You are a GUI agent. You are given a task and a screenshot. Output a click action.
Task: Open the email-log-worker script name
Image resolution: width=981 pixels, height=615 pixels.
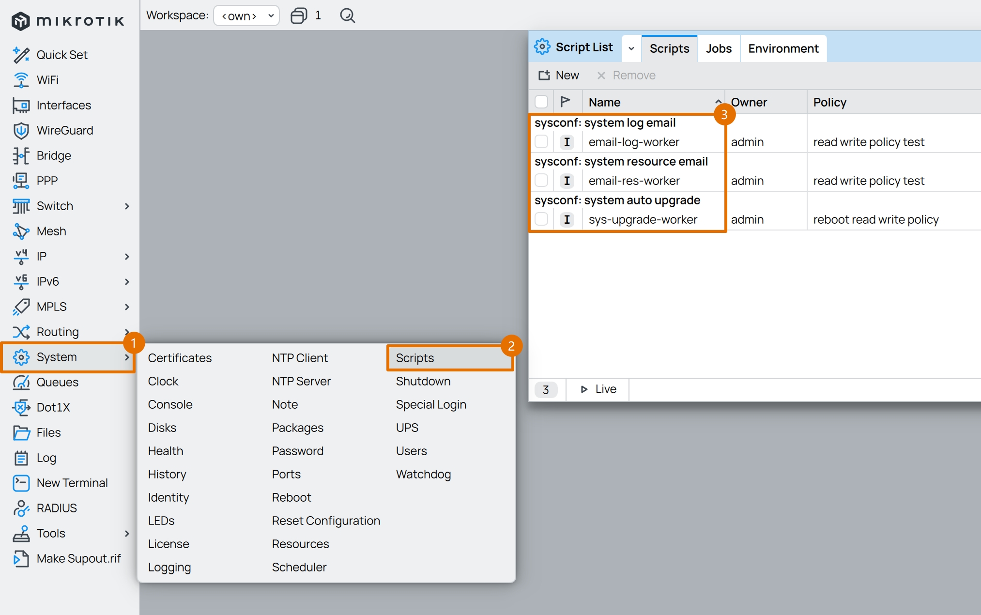(x=634, y=142)
